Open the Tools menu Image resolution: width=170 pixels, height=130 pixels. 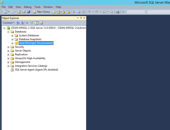point(37,7)
